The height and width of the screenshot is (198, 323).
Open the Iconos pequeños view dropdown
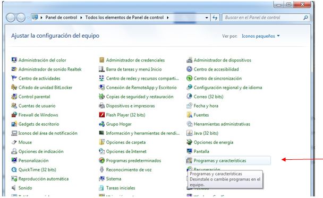tap(261, 36)
